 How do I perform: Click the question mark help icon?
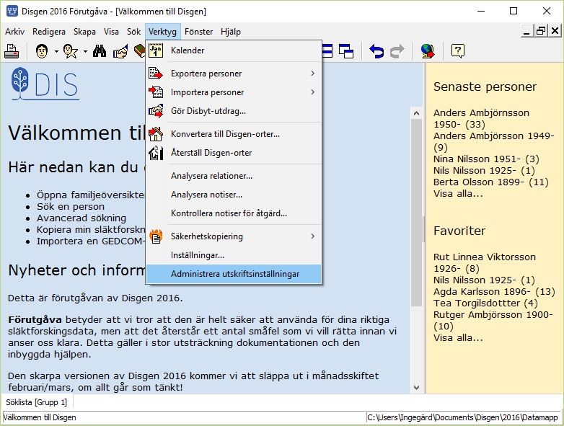(x=458, y=51)
